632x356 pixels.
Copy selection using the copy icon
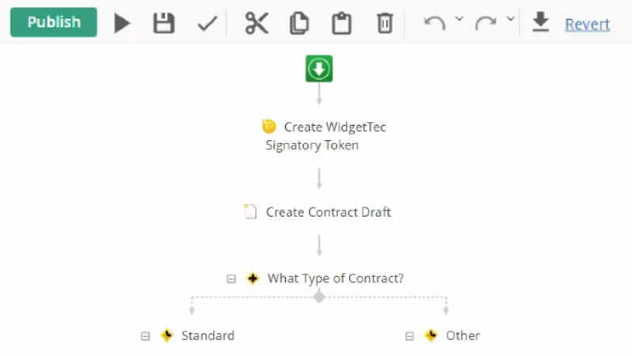point(299,23)
